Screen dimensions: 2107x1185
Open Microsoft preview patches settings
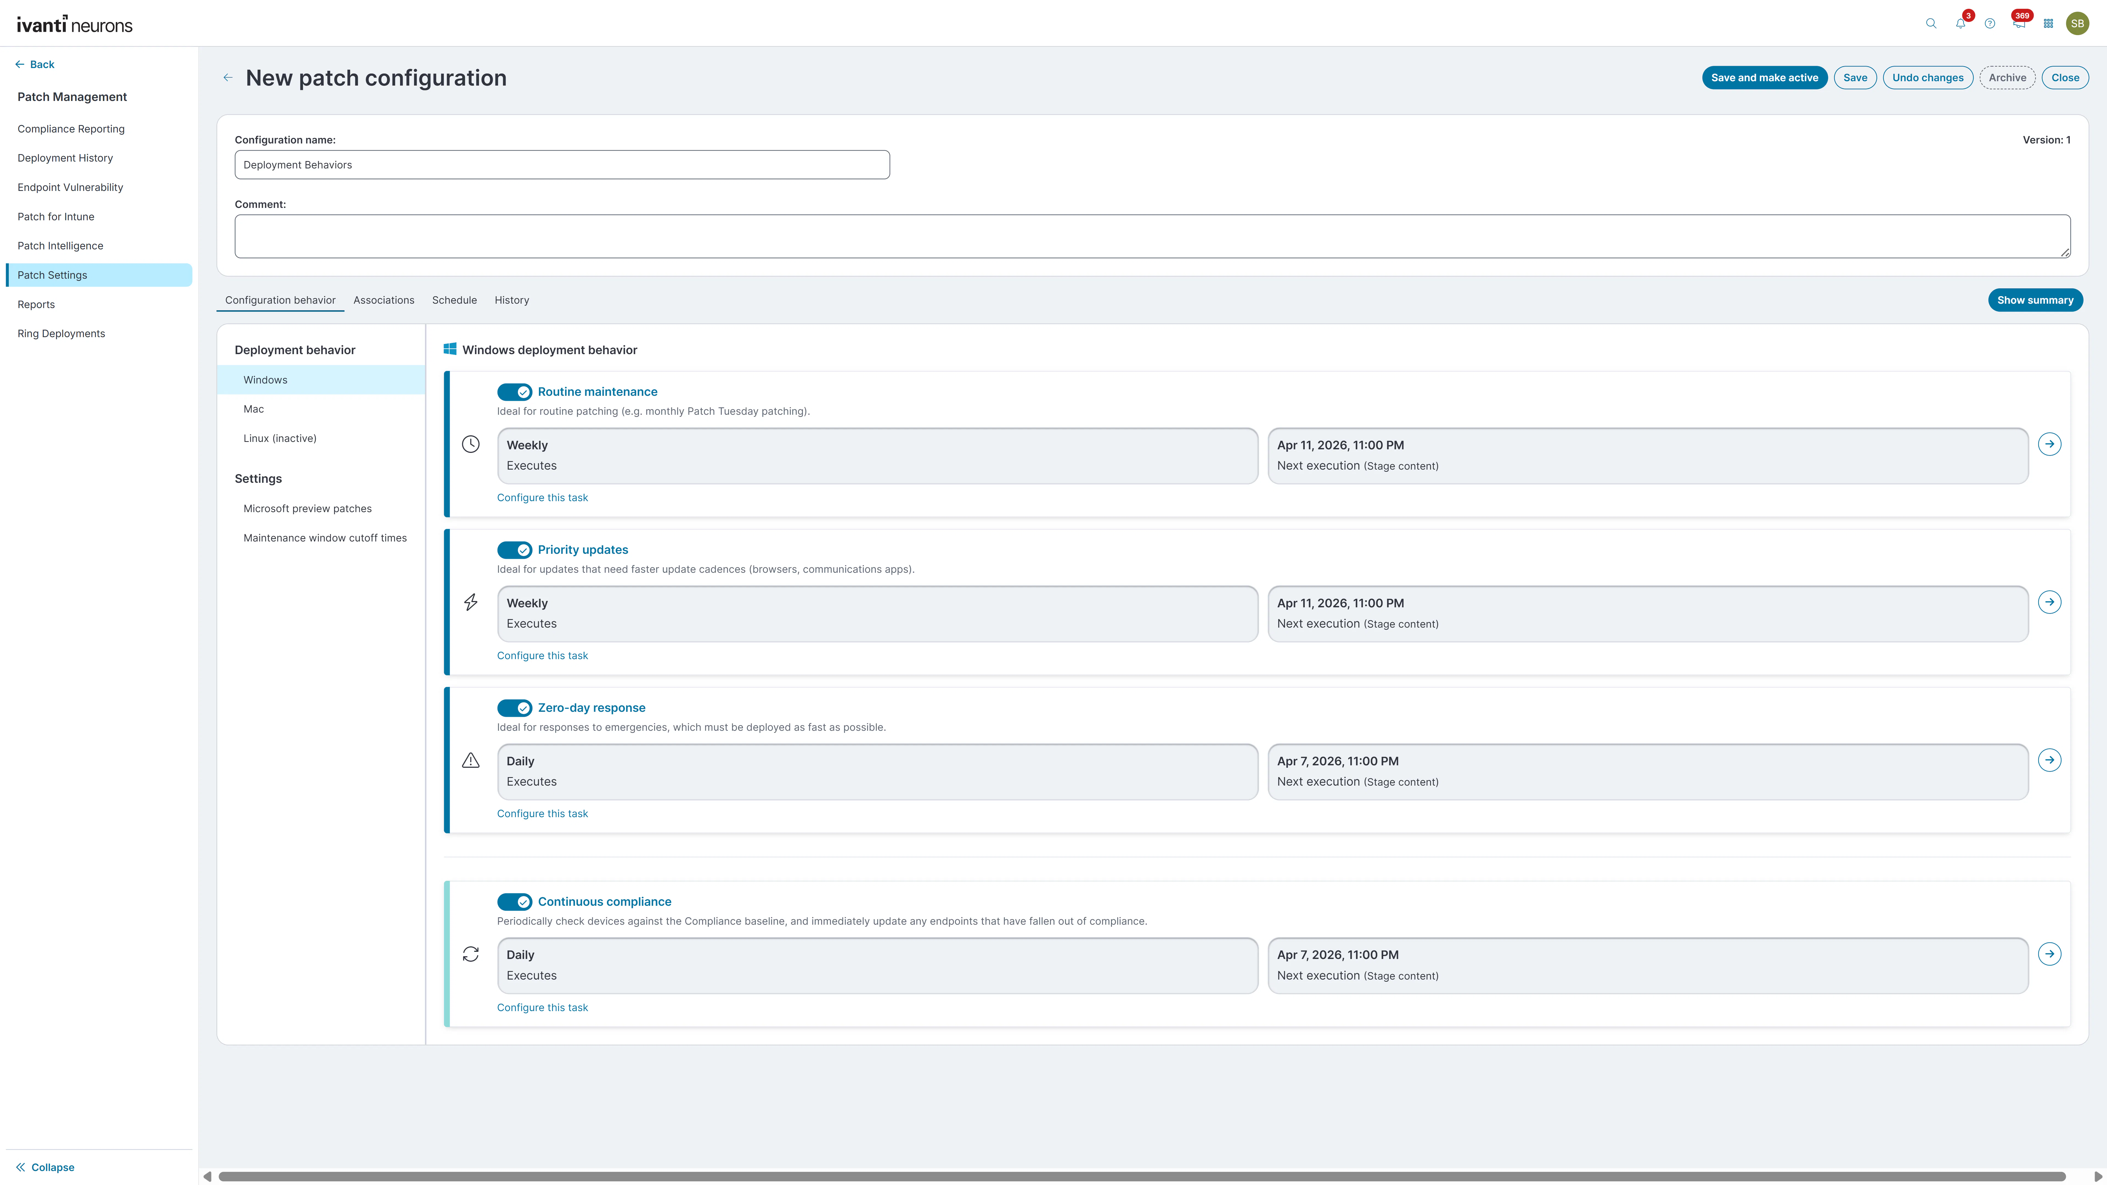[308, 509]
